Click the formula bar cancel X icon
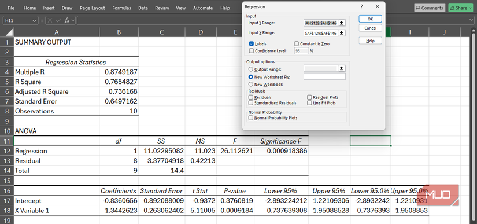This screenshot has width=477, height=224. (x=50, y=21)
